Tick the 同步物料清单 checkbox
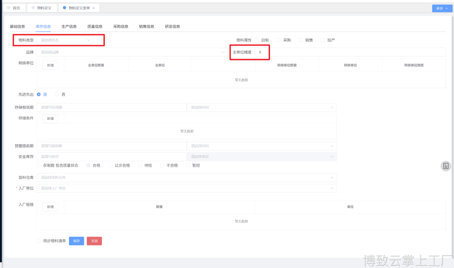454x268 pixels. 39,241
